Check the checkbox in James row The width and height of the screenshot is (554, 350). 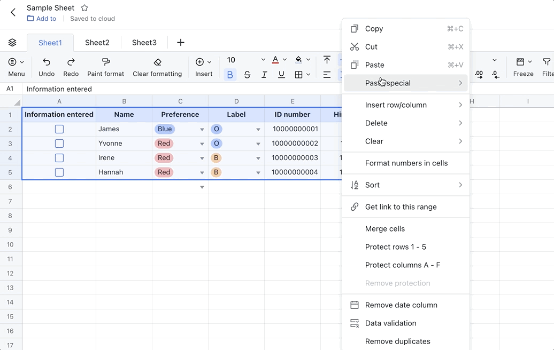tap(59, 129)
